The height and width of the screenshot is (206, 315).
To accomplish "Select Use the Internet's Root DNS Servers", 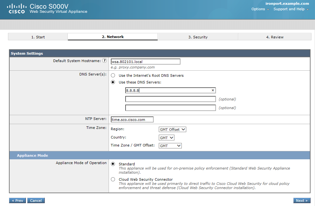I will pos(113,75).
